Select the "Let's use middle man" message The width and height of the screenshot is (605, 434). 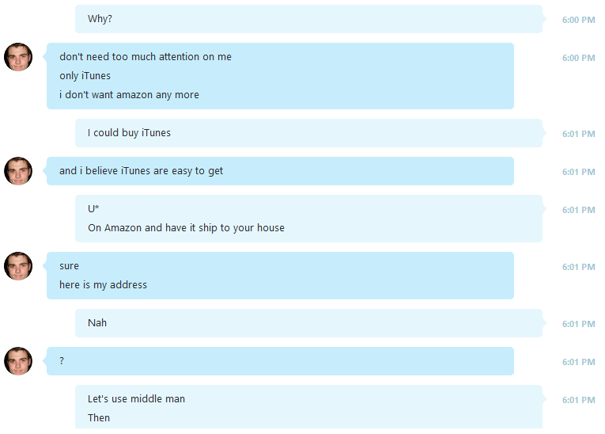pos(136,399)
